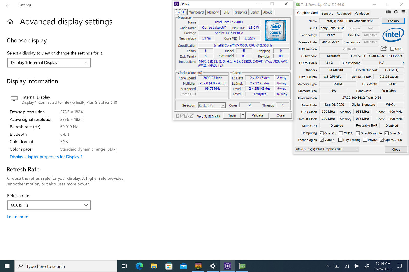Open GPU-Z hamburger menu
409x272 pixels.
403,12
